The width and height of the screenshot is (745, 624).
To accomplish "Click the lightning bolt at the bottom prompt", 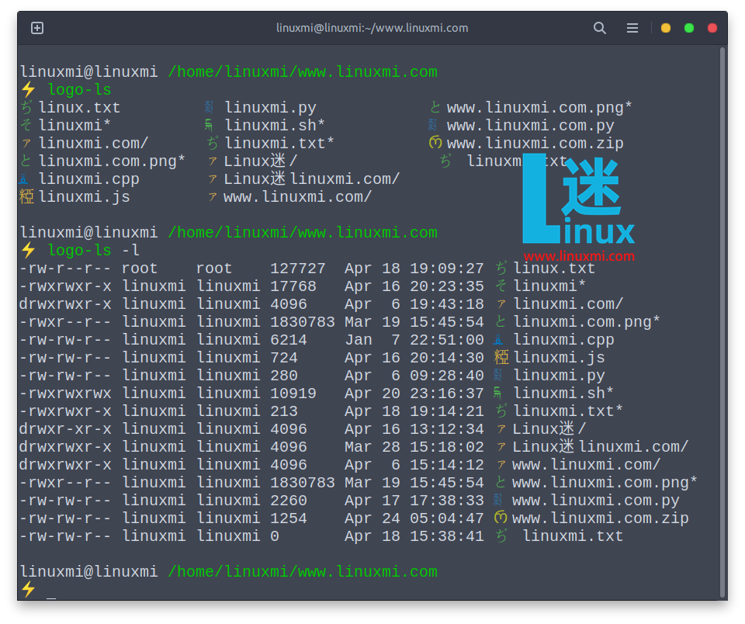I will [x=28, y=590].
